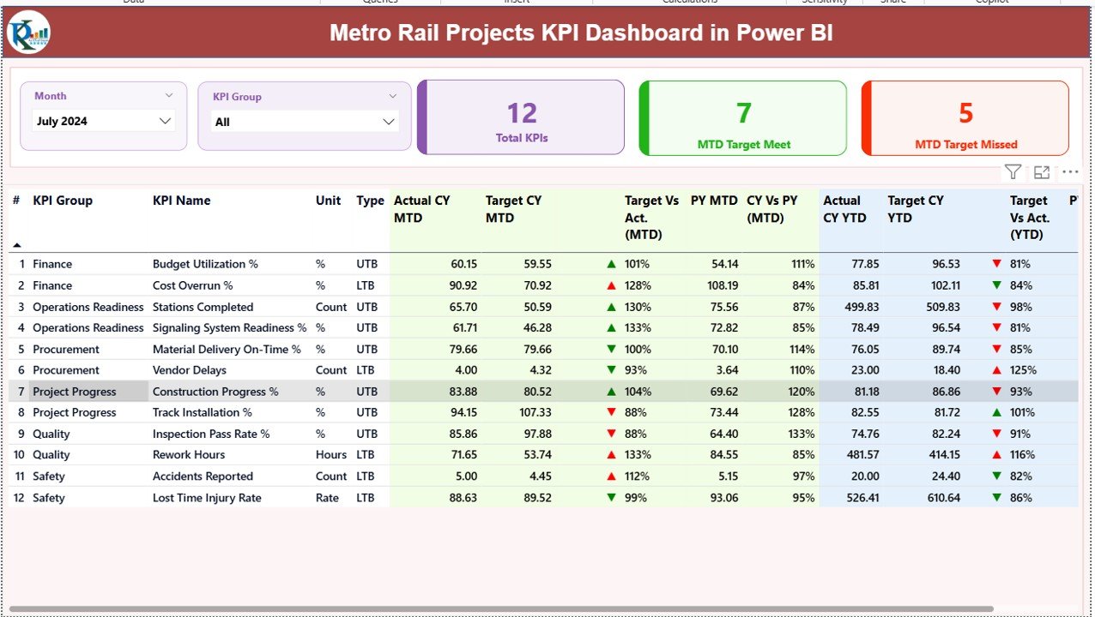Screen dimensions: 1095x617
Task: Click the green up indicator on Budget Utilization row
Action: [x=611, y=264]
